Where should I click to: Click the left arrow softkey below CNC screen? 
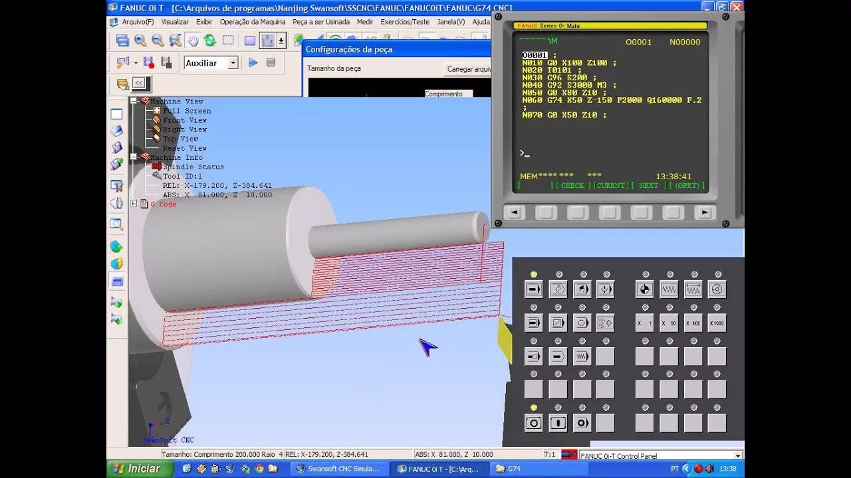514,212
